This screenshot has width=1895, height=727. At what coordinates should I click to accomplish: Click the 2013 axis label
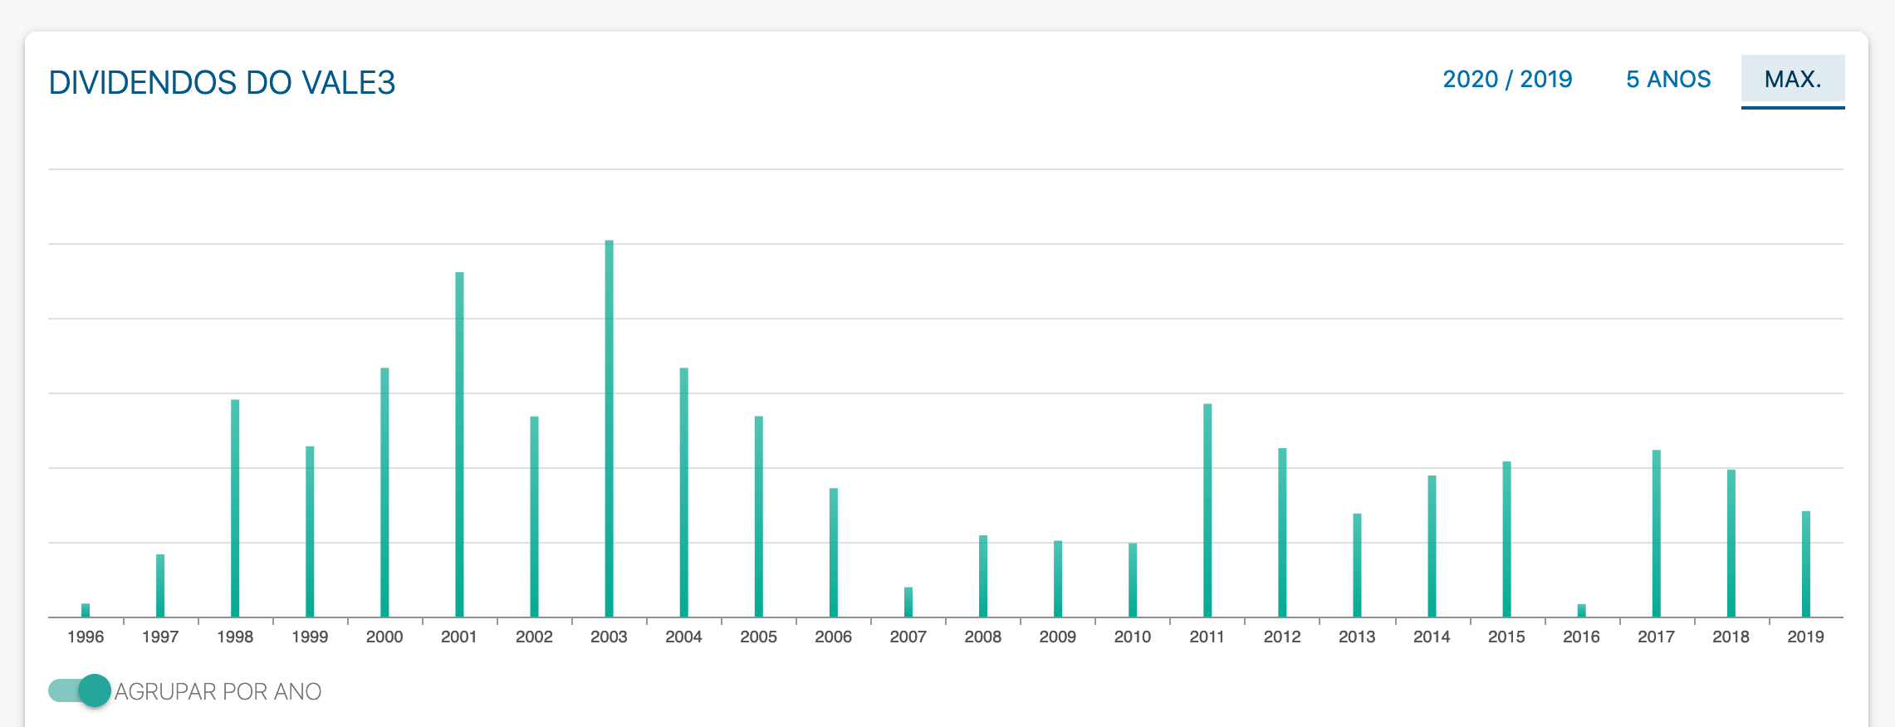pyautogui.click(x=1357, y=637)
